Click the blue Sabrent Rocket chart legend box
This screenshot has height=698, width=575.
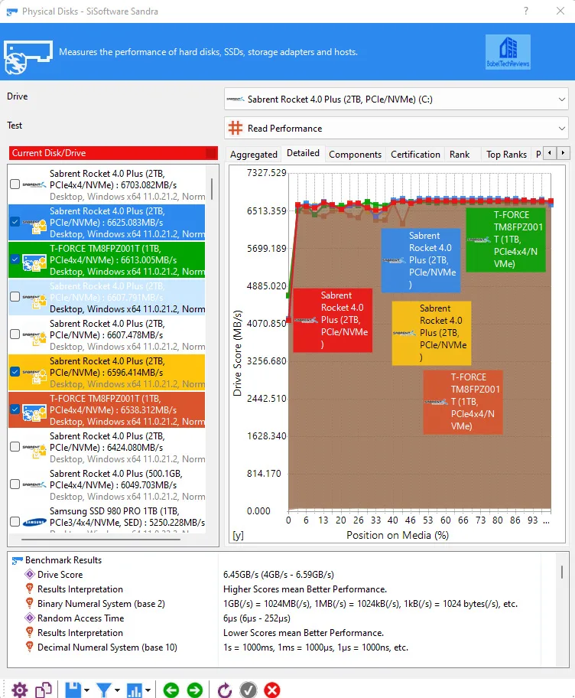pyautogui.click(x=421, y=260)
